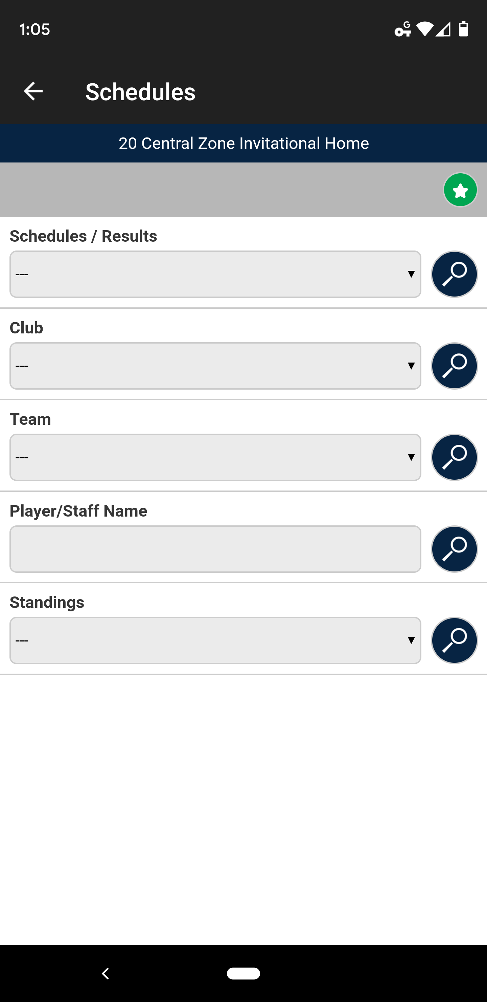The height and width of the screenshot is (1002, 487).
Task: Expand the Team dropdown selector
Action: tap(215, 457)
